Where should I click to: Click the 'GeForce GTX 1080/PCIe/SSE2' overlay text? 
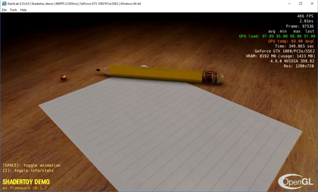285,51
